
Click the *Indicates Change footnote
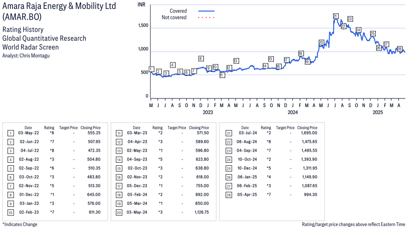20,224
